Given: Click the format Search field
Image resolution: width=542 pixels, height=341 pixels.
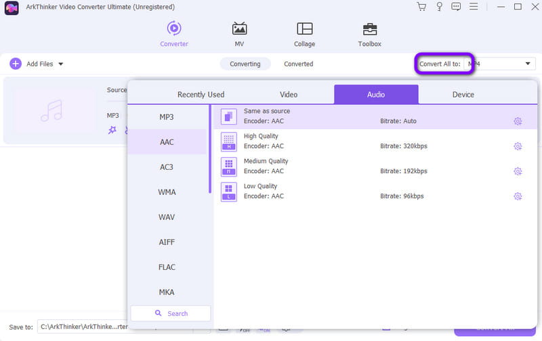Looking at the screenshot, I should pyautogui.click(x=171, y=313).
